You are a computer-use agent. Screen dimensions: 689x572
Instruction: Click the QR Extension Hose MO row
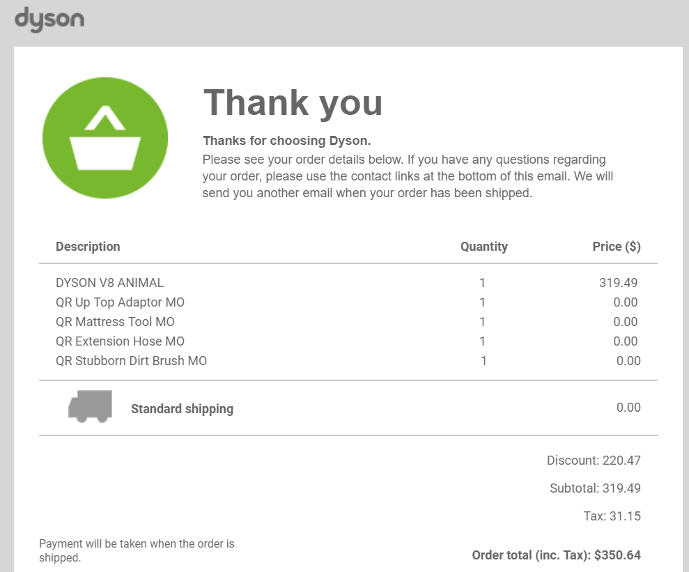120,341
